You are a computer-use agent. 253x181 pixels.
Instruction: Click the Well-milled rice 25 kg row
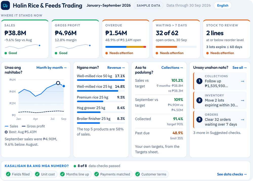[101, 89]
